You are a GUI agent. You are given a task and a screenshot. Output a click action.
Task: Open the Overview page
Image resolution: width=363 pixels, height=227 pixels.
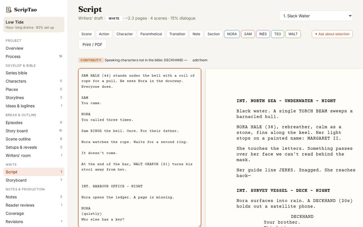pos(34,48)
